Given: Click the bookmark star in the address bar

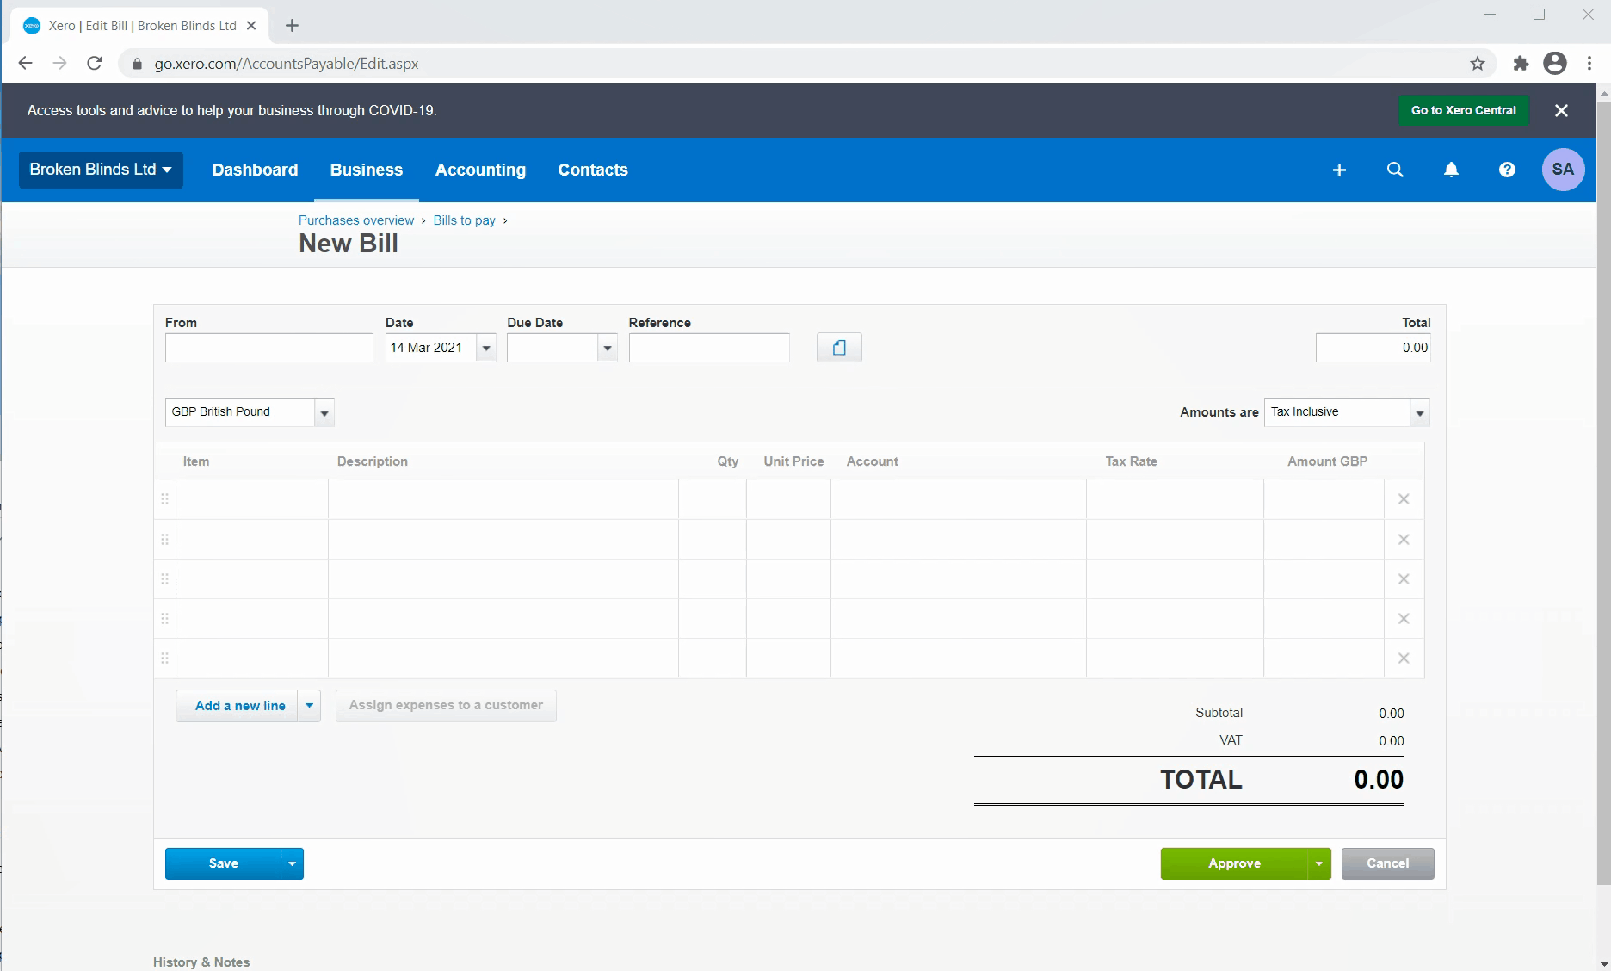Looking at the screenshot, I should (x=1478, y=63).
